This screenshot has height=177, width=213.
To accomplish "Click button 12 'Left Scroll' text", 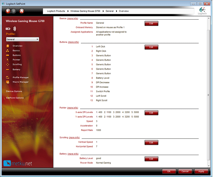I will 101,96.
